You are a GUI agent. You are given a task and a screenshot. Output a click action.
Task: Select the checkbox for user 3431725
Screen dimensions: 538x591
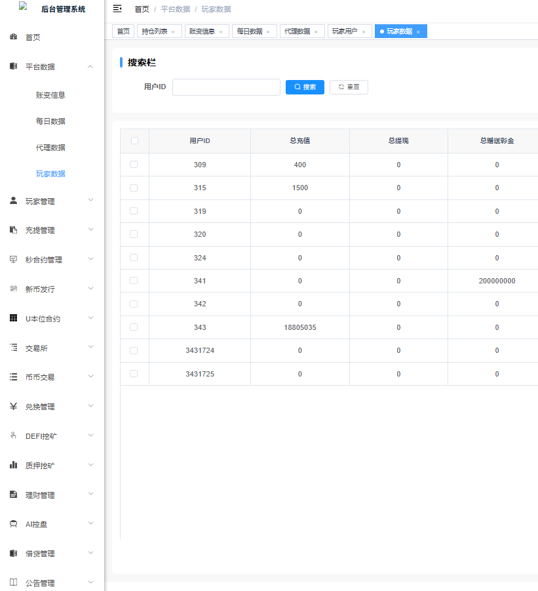(x=134, y=374)
